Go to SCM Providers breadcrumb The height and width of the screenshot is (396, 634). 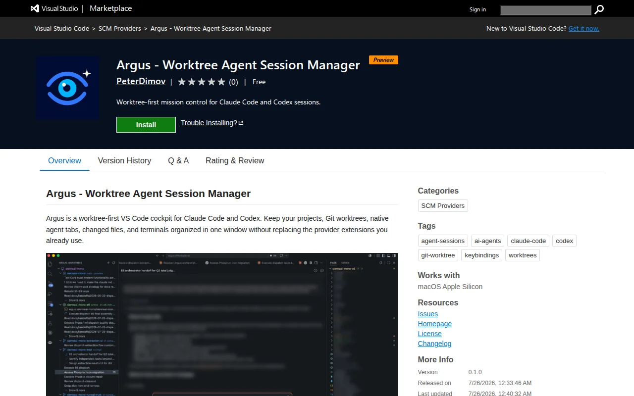point(120,28)
